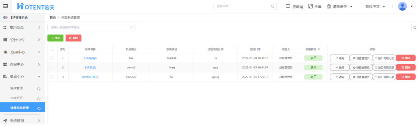
Task: Click 接口调用记录 for demo2系统 row
Action: (384, 77)
